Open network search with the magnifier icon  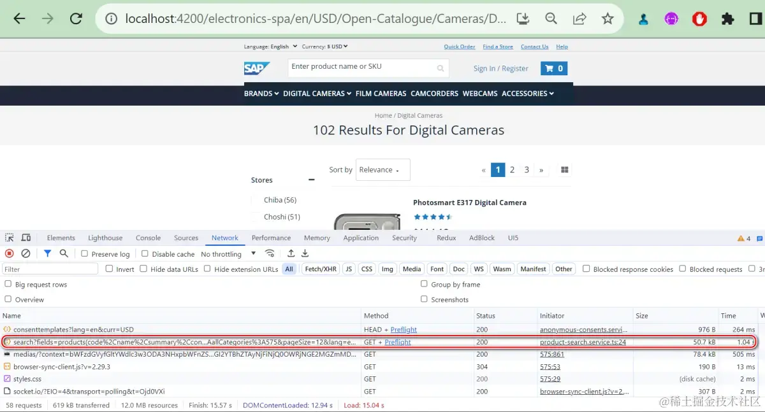point(64,253)
